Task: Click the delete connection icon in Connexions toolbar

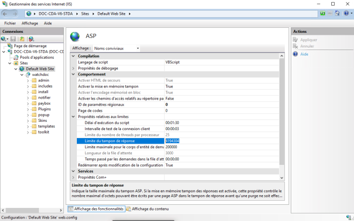Action: click(x=31, y=39)
